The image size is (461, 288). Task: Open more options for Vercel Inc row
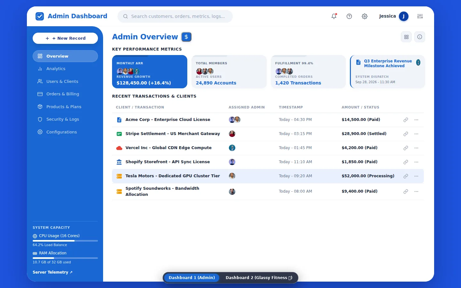[416, 148]
